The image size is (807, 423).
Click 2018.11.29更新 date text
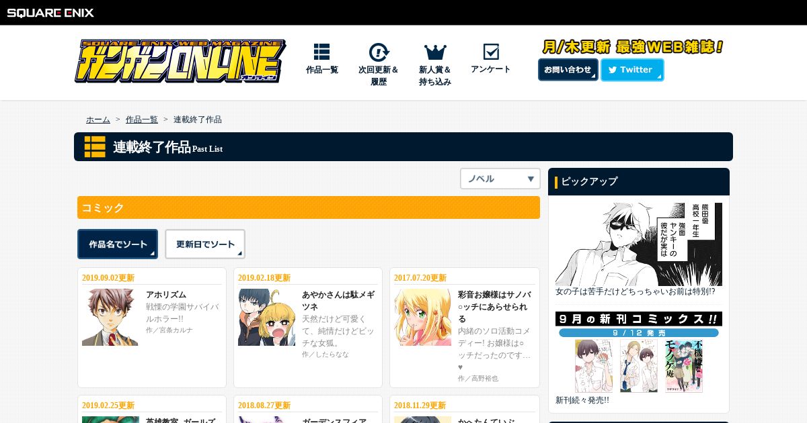click(420, 406)
